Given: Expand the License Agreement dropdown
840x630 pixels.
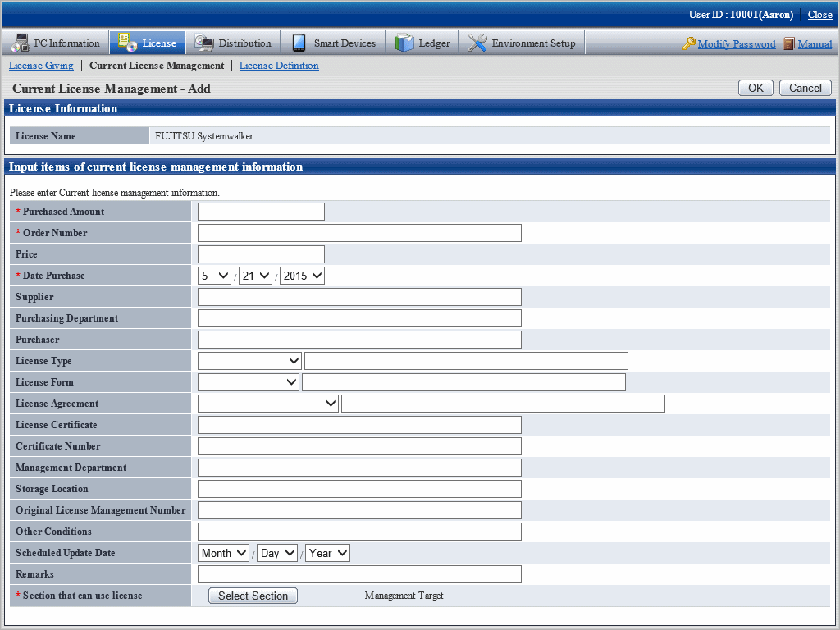Looking at the screenshot, I should [268, 404].
